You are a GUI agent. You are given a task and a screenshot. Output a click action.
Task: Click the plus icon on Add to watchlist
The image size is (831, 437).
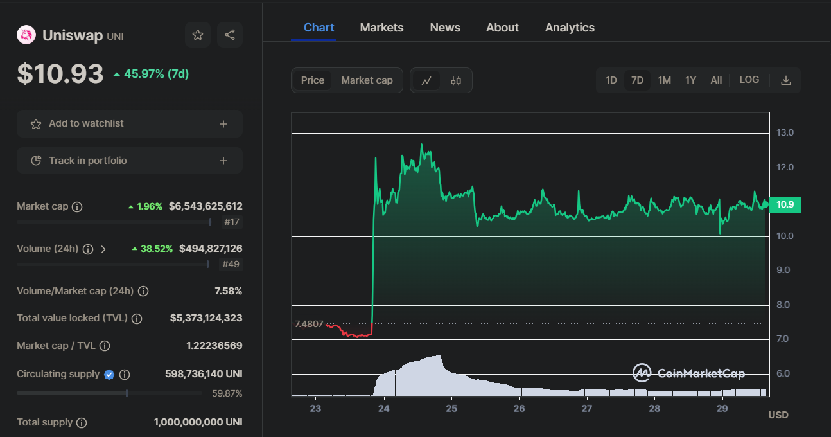[x=223, y=124]
